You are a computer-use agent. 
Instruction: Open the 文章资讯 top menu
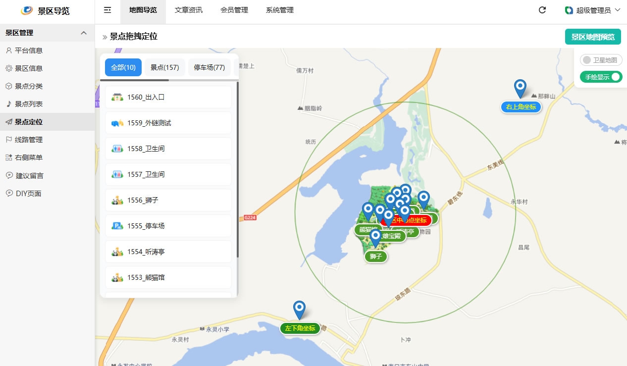pos(189,10)
